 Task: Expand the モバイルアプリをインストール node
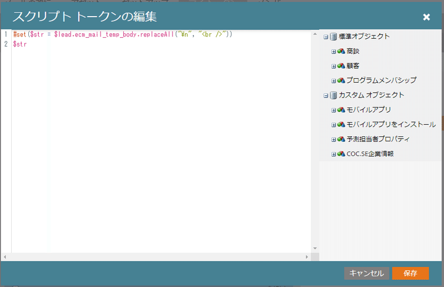(334, 125)
